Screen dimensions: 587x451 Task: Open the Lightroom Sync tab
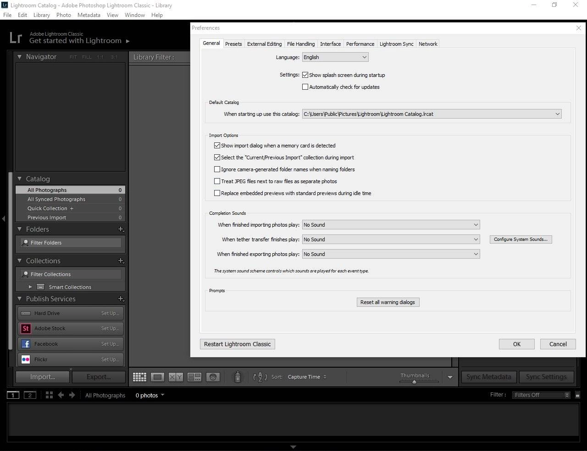[x=397, y=44]
